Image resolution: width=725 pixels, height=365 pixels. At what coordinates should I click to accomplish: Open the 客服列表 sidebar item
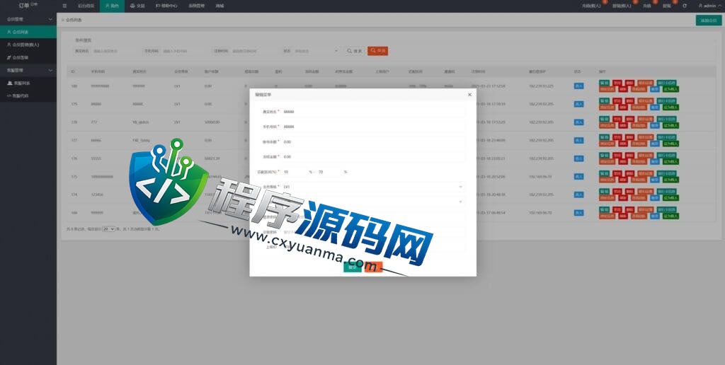(x=28, y=83)
